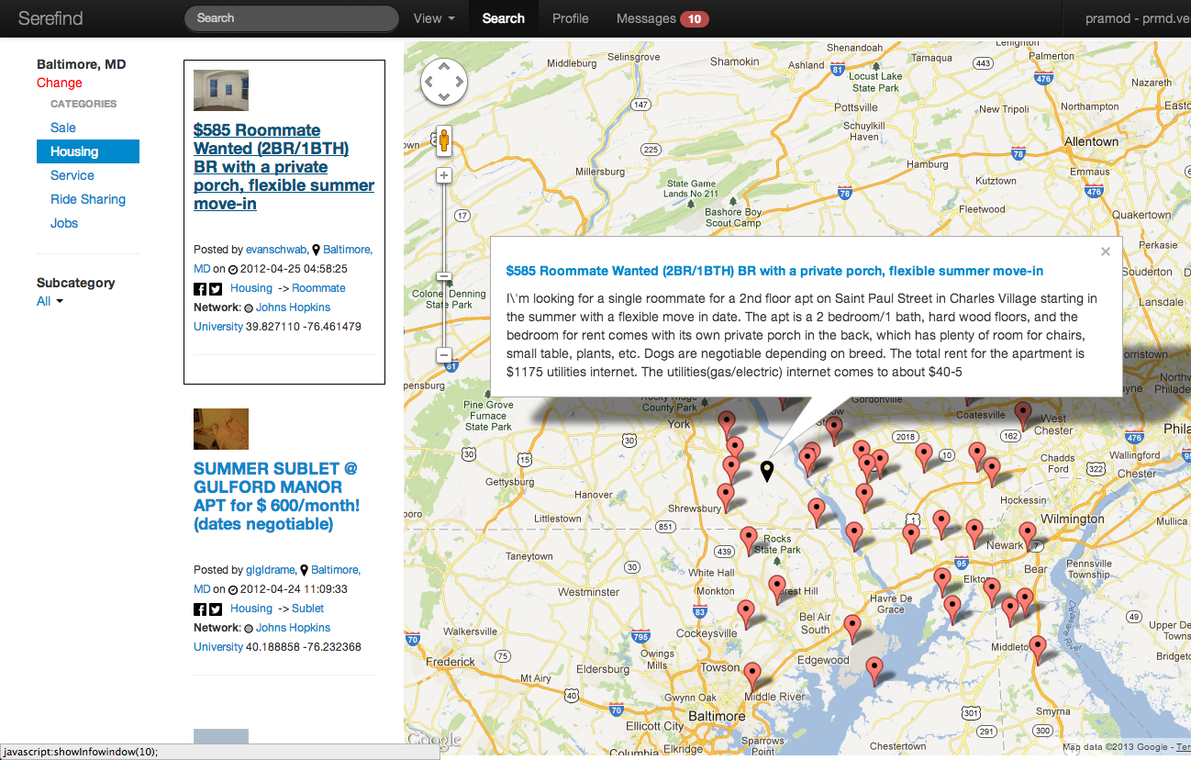This screenshot has height=760, width=1191.
Task: Click the top Search input field
Action: click(292, 18)
